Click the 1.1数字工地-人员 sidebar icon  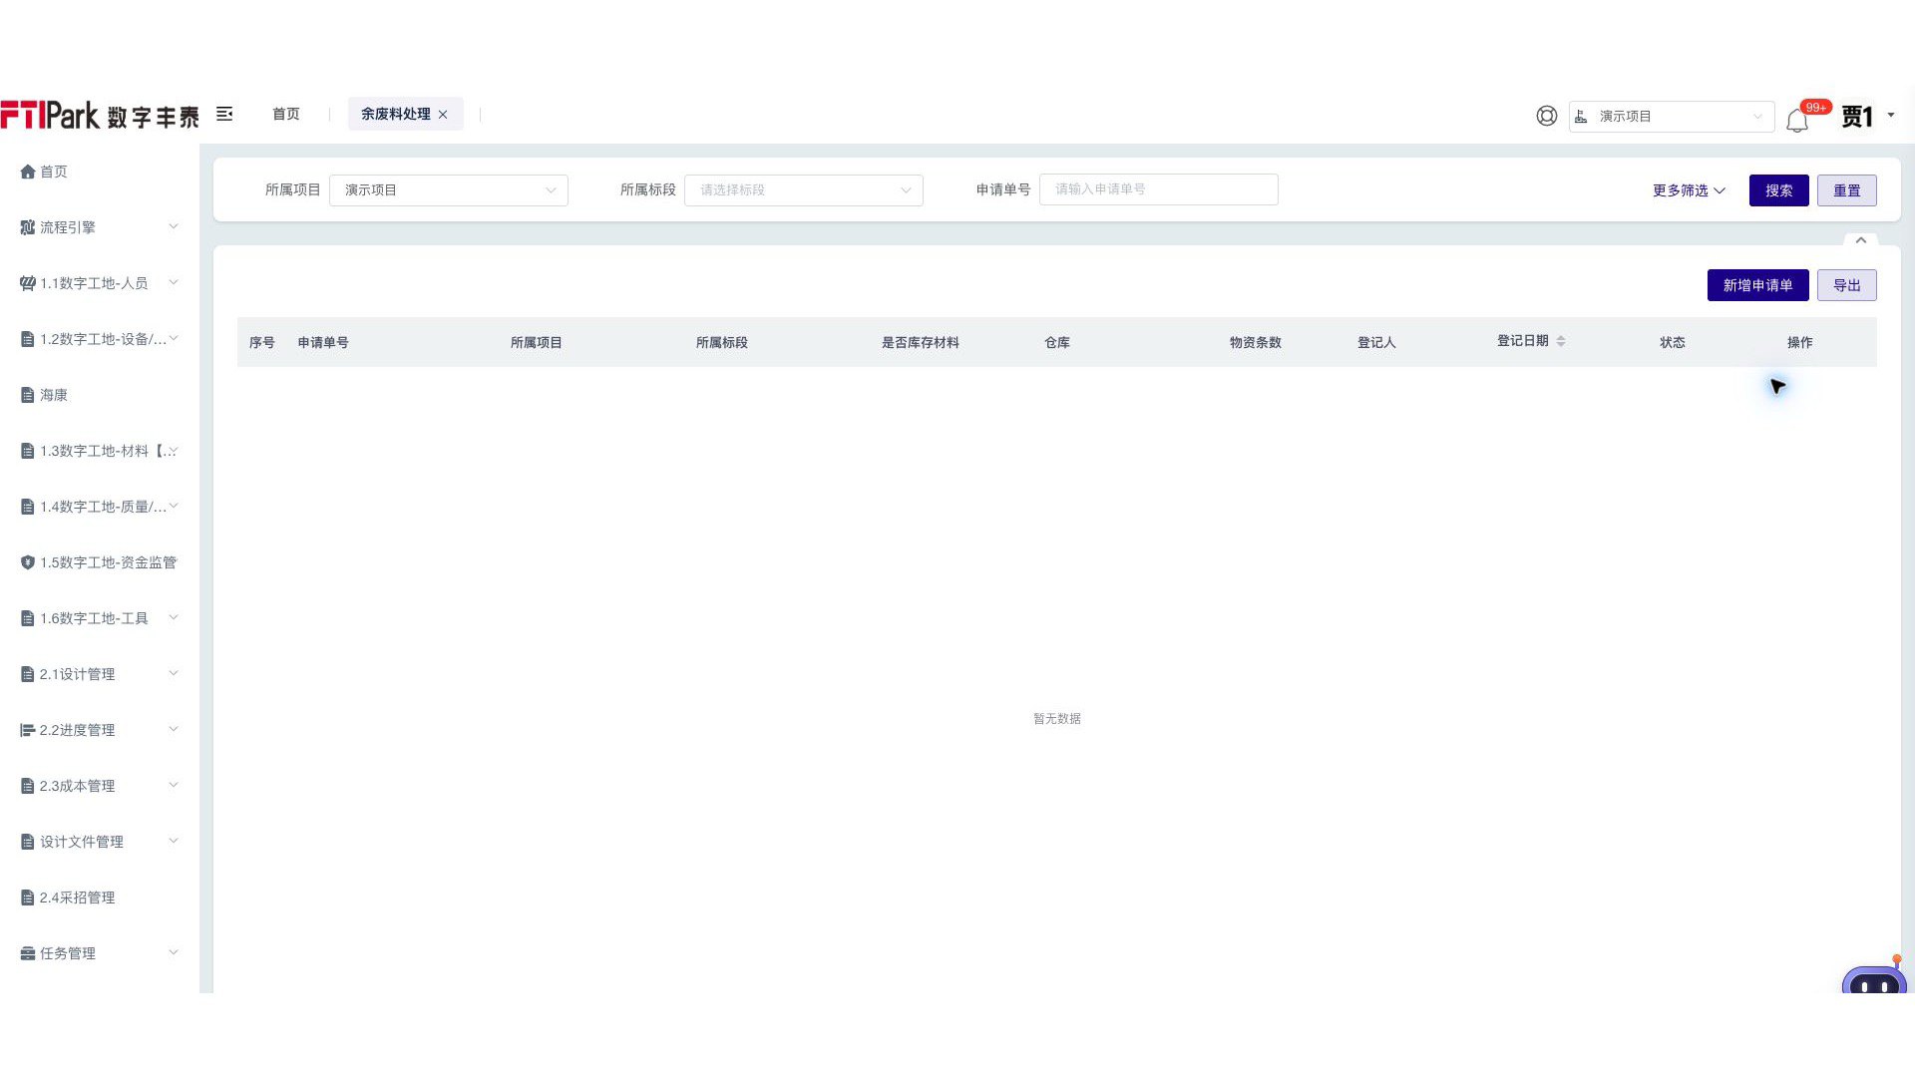click(x=28, y=283)
